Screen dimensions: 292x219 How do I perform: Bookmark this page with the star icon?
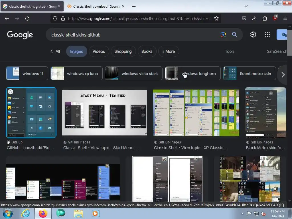[x=216, y=19]
